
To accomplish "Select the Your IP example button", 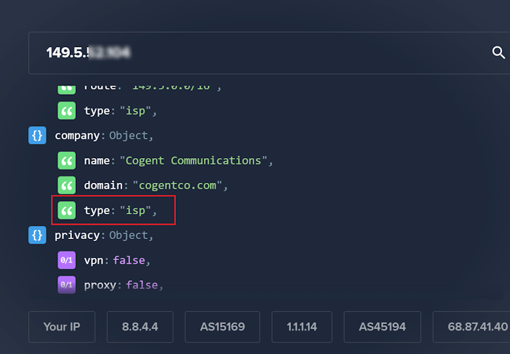I will [61, 327].
